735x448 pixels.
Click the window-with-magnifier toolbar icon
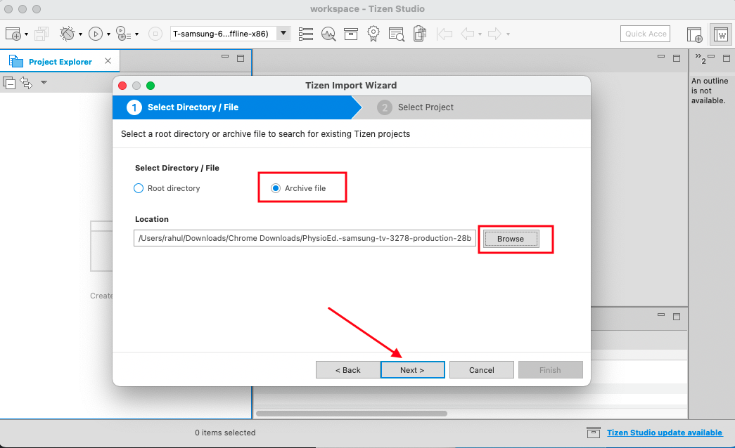coord(397,34)
